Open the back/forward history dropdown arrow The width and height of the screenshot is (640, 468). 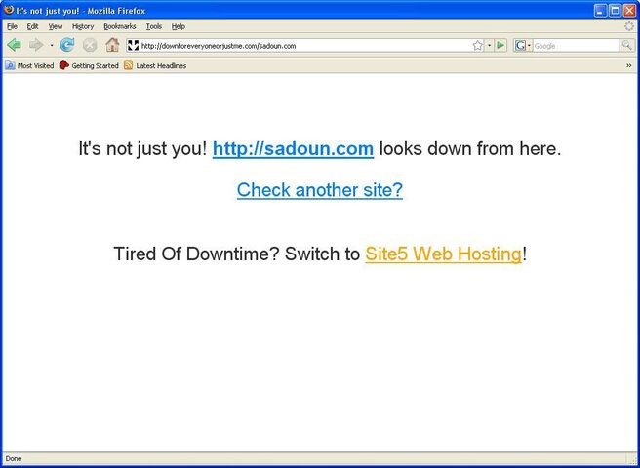(x=52, y=45)
